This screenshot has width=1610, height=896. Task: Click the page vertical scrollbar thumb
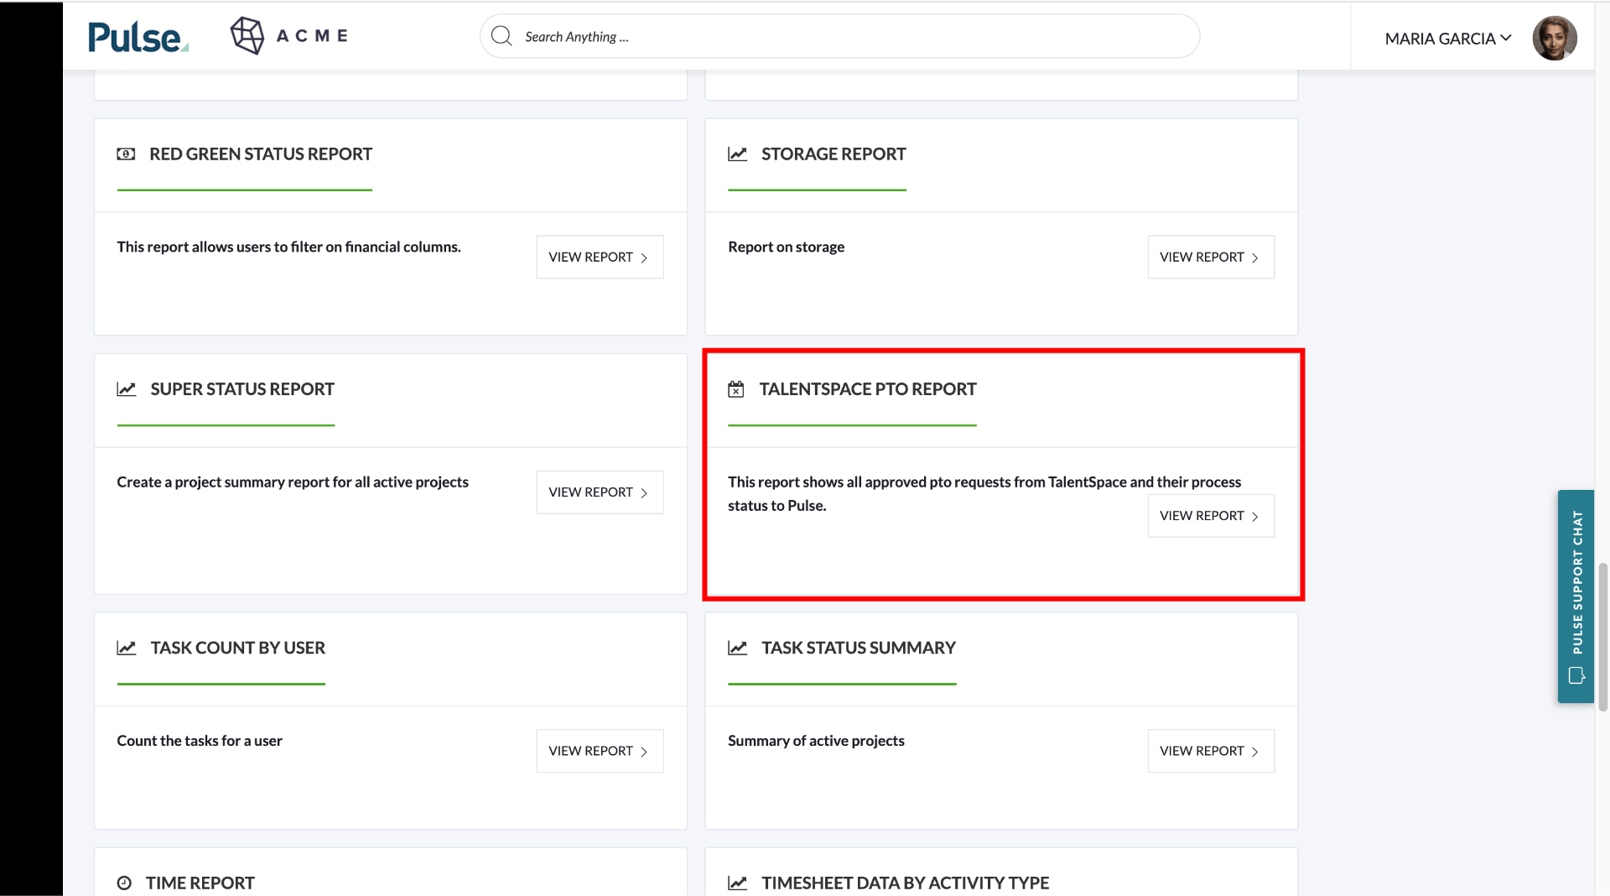pyautogui.click(x=1603, y=638)
